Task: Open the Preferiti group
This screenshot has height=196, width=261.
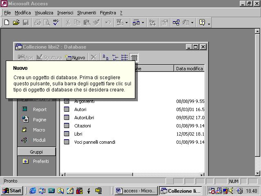Action: tap(37, 161)
